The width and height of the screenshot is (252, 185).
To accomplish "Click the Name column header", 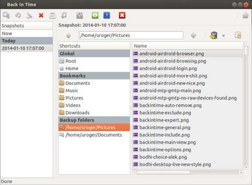I will (x=187, y=46).
